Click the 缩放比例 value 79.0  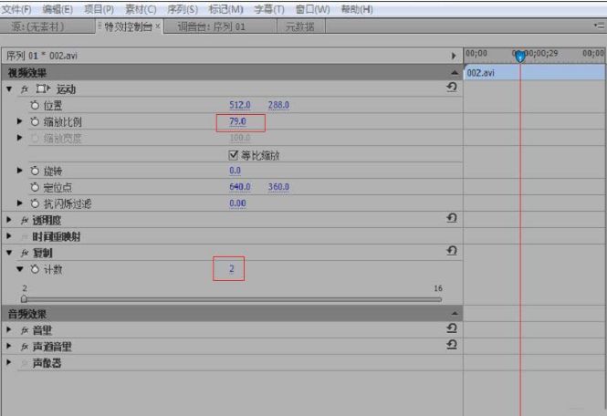[x=238, y=121]
